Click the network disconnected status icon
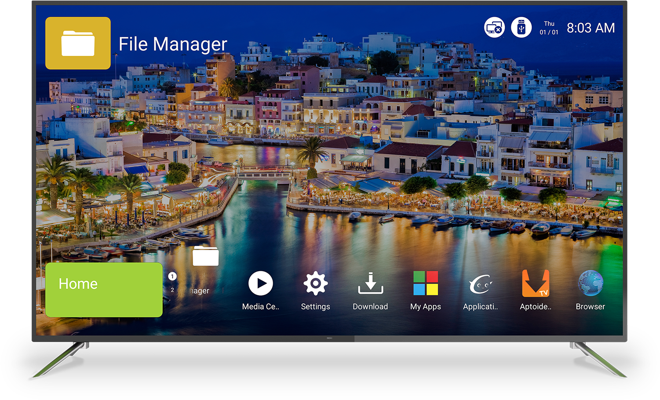 [494, 28]
